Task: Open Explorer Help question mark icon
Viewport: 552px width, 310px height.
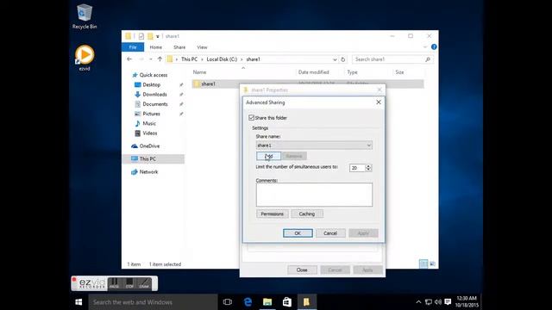Action: [x=434, y=46]
